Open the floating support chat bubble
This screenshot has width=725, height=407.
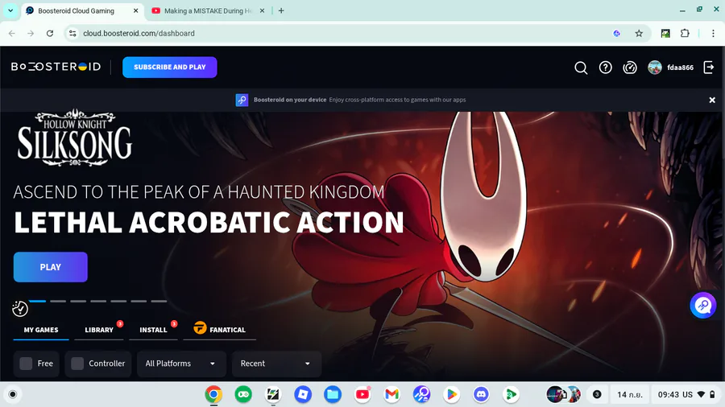click(x=702, y=305)
